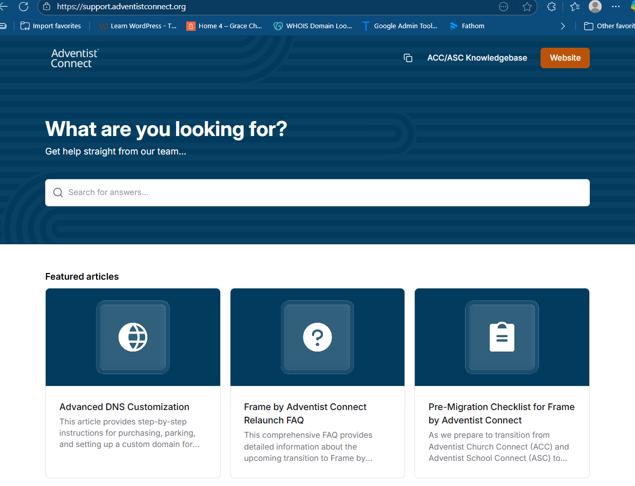Click the Copilot icon in the browser toolbar
Image resolution: width=635 pixels, height=486 pixels.
[632, 7]
